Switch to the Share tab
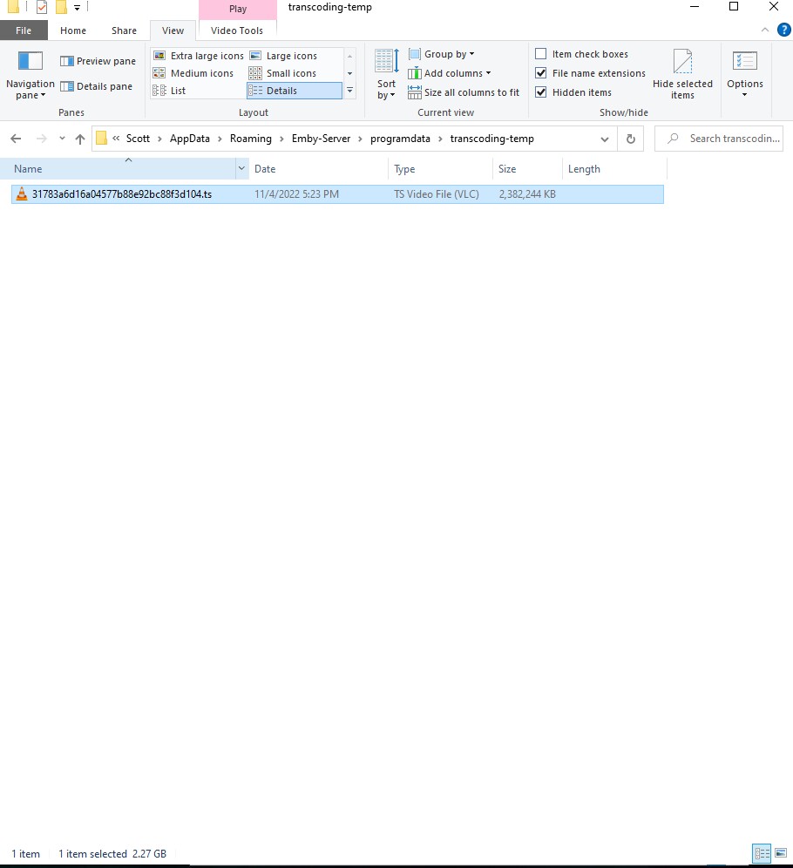The image size is (793, 868). click(124, 31)
